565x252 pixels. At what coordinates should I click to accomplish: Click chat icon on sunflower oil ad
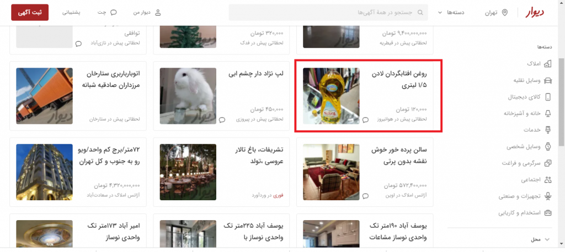click(365, 120)
